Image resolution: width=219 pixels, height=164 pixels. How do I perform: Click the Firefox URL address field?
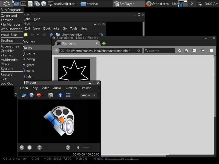[98, 51]
